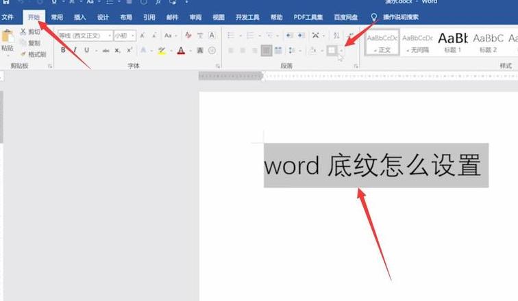
Task: Click the Shrink Font icon
Action: [x=154, y=36]
